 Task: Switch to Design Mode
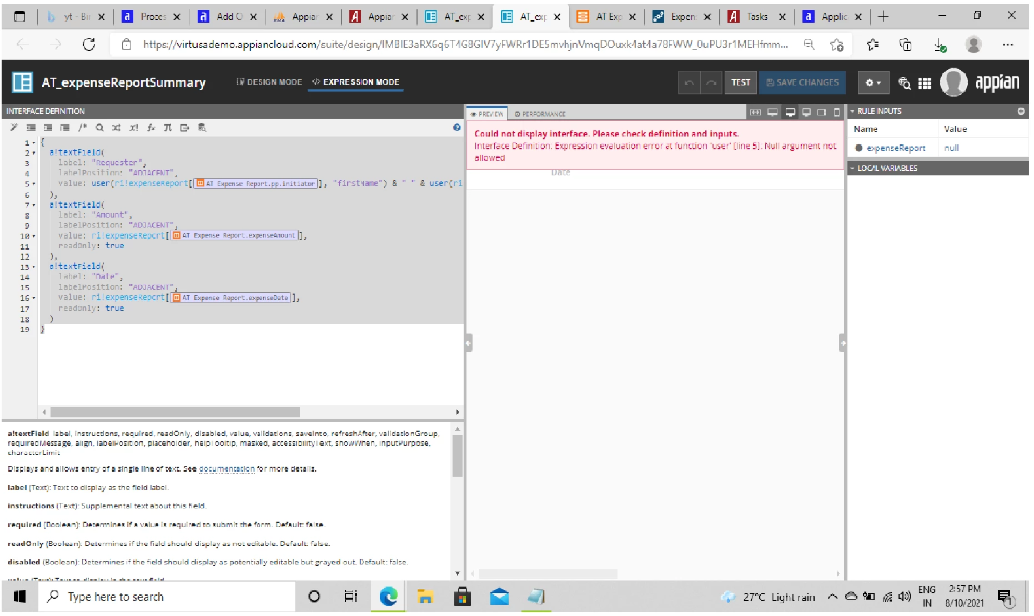269,82
